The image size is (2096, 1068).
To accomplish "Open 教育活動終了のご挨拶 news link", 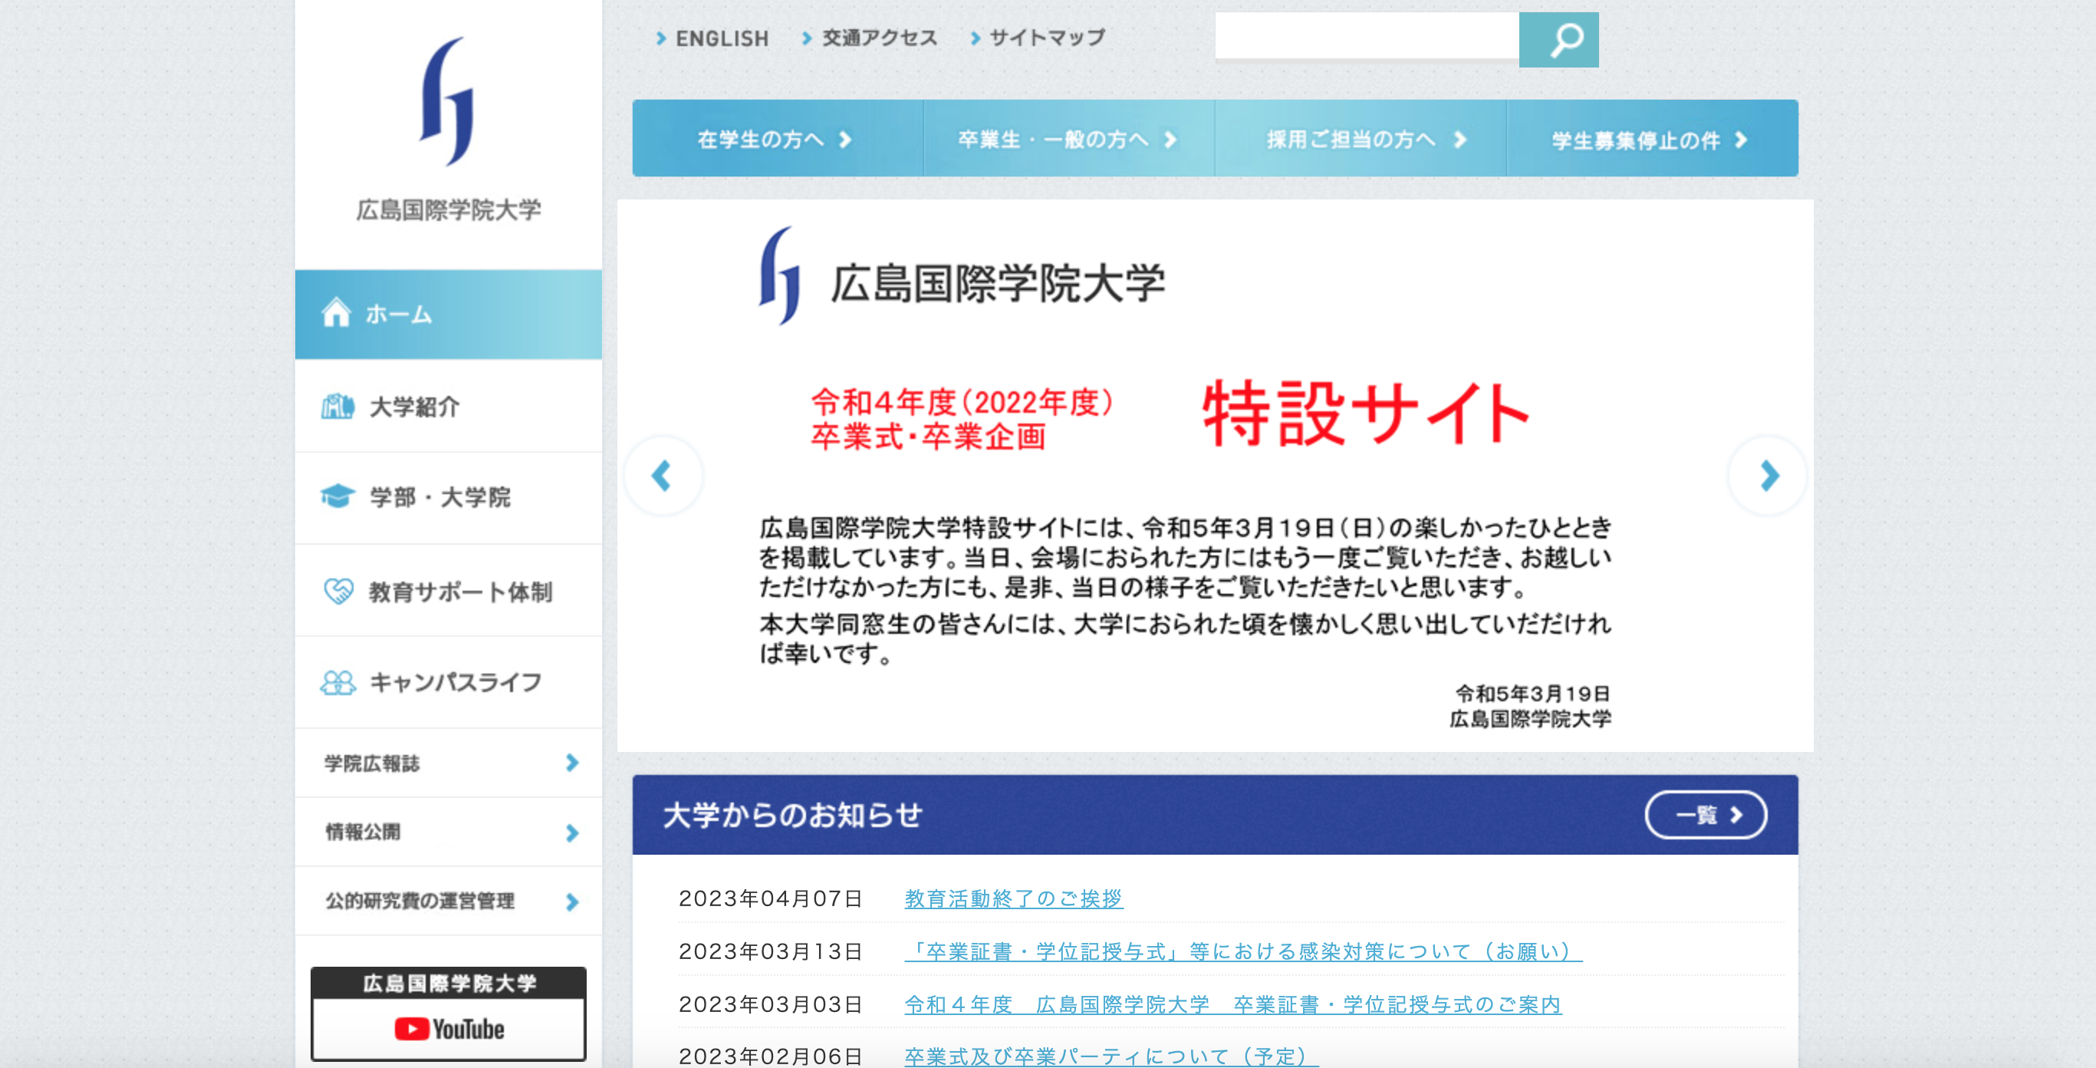I will [1013, 898].
